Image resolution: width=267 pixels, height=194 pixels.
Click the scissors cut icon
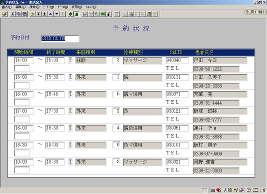tap(13, 14)
